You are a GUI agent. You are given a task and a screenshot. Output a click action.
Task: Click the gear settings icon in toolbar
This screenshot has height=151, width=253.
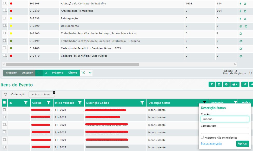227,84
